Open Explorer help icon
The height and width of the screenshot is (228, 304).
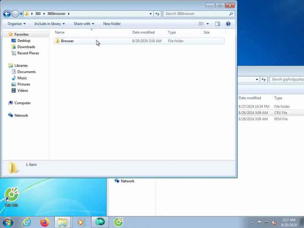(228, 24)
